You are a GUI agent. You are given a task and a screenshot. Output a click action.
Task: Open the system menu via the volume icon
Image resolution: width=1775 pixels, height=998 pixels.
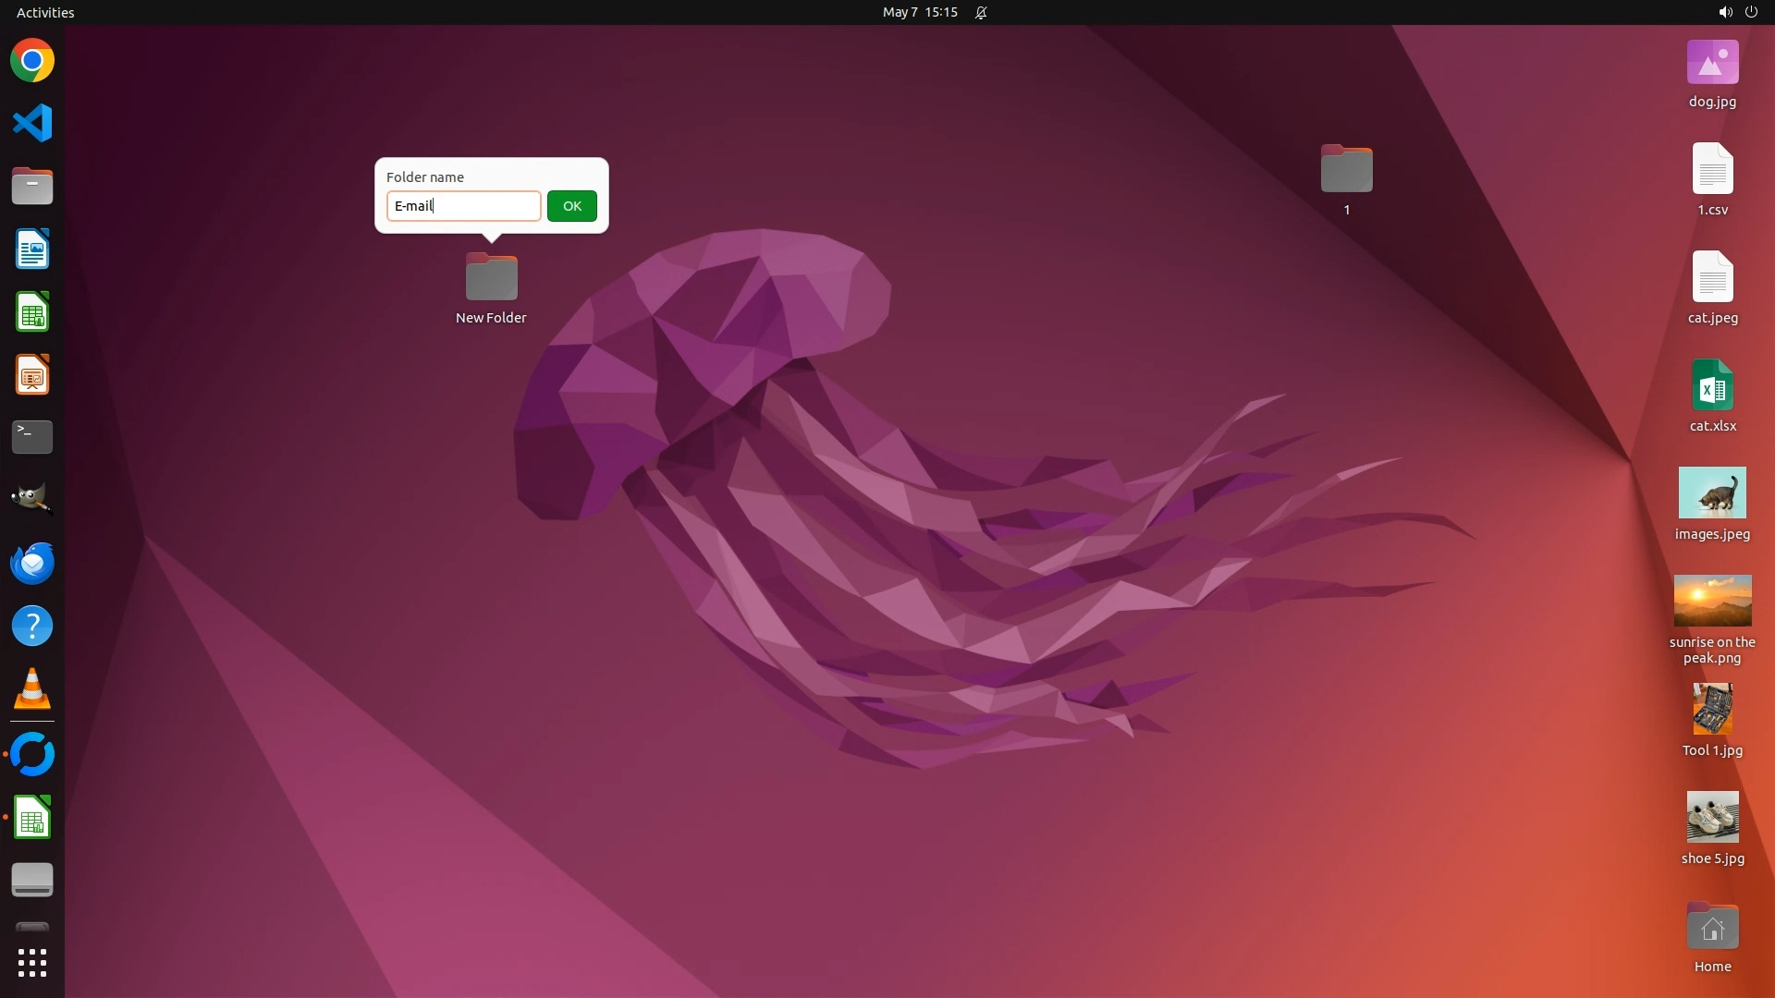(x=1724, y=12)
